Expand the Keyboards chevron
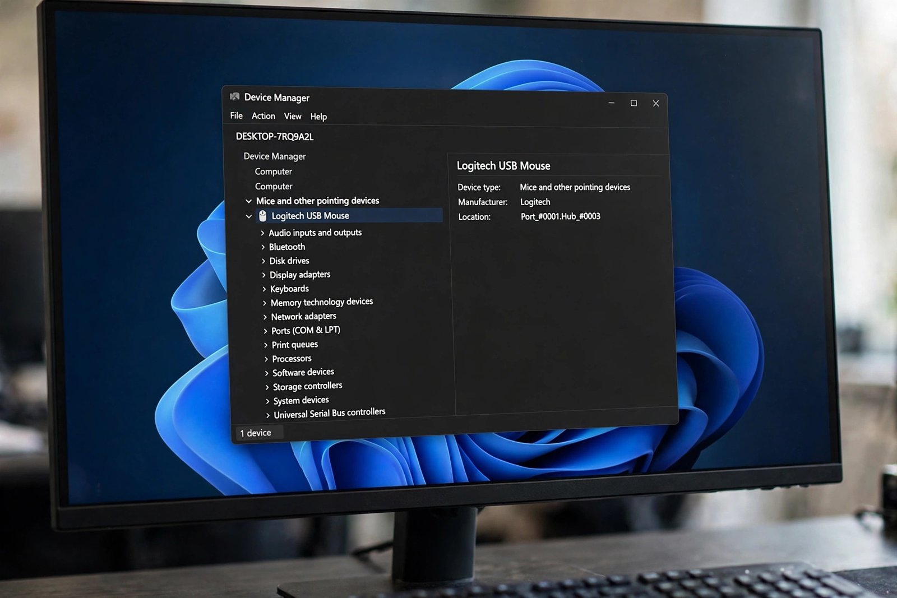The image size is (897, 598). [265, 289]
